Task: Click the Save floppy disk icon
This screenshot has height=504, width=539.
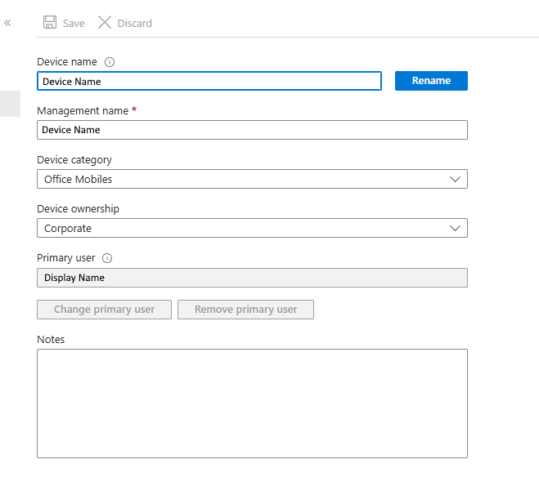Action: click(x=50, y=22)
